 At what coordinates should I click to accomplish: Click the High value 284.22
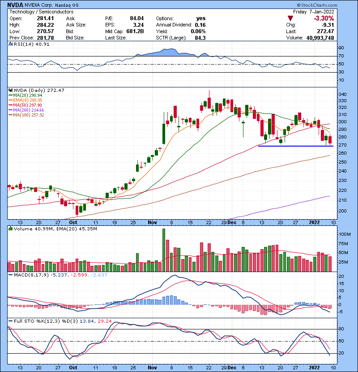pos(45,25)
